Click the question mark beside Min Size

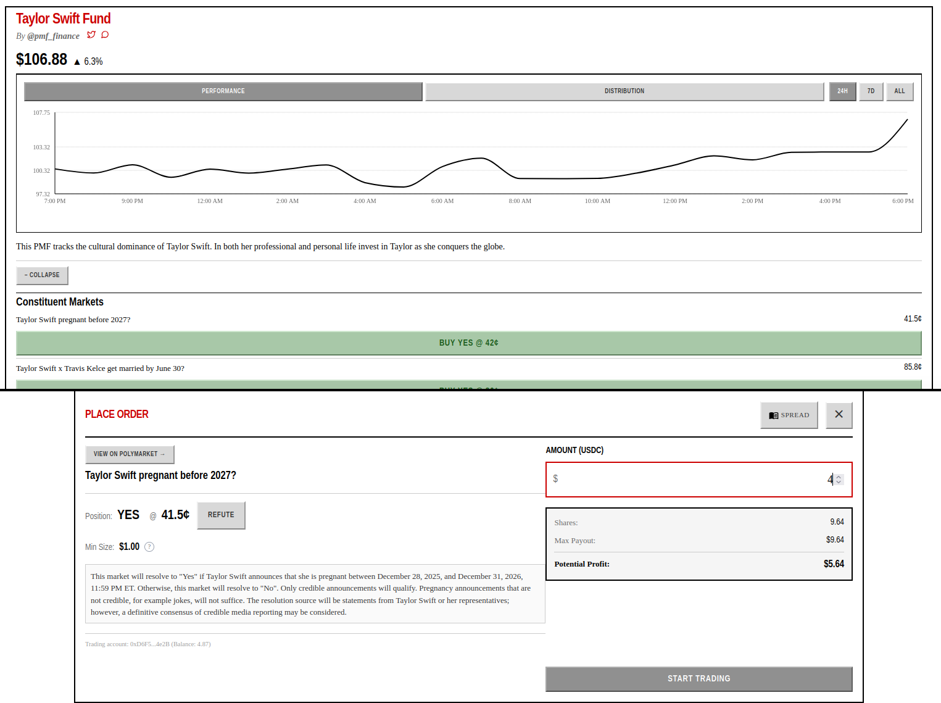[149, 546]
